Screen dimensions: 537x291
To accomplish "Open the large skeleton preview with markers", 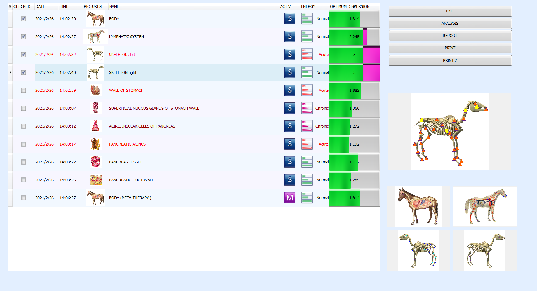I will (449, 132).
